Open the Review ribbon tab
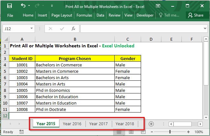The width and height of the screenshot is (210, 136). [x=114, y=15]
